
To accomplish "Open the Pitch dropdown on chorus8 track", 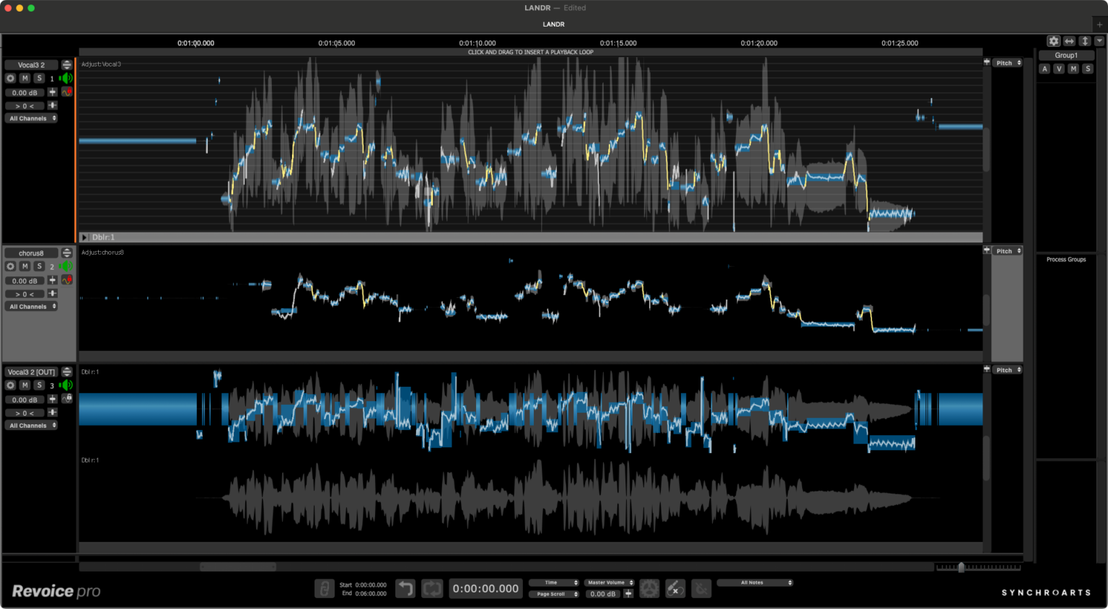I will [1008, 251].
